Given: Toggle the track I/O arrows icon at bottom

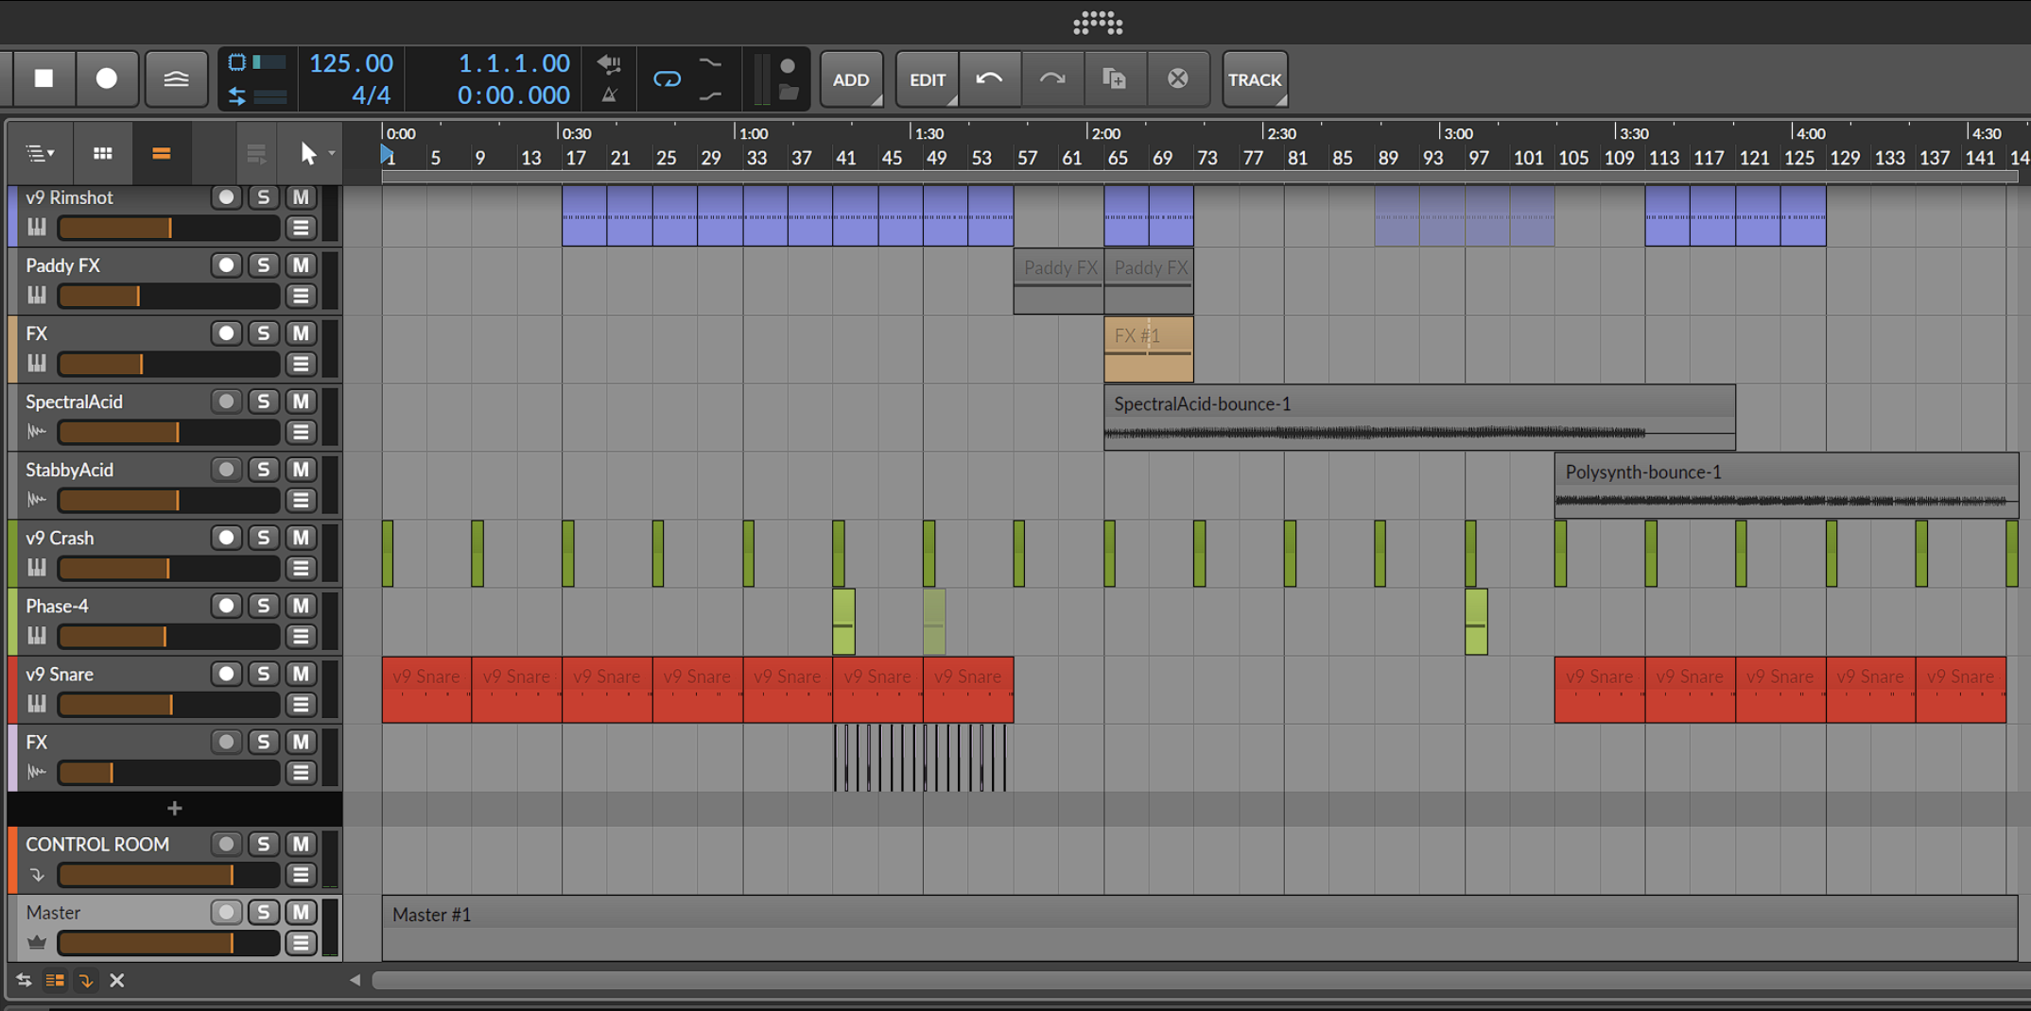Looking at the screenshot, I should 24,980.
